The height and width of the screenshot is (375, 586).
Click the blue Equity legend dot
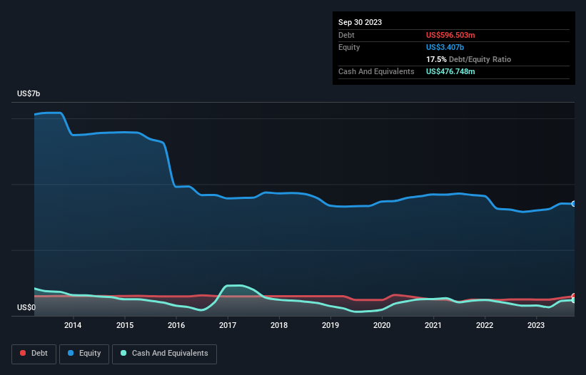(71, 353)
